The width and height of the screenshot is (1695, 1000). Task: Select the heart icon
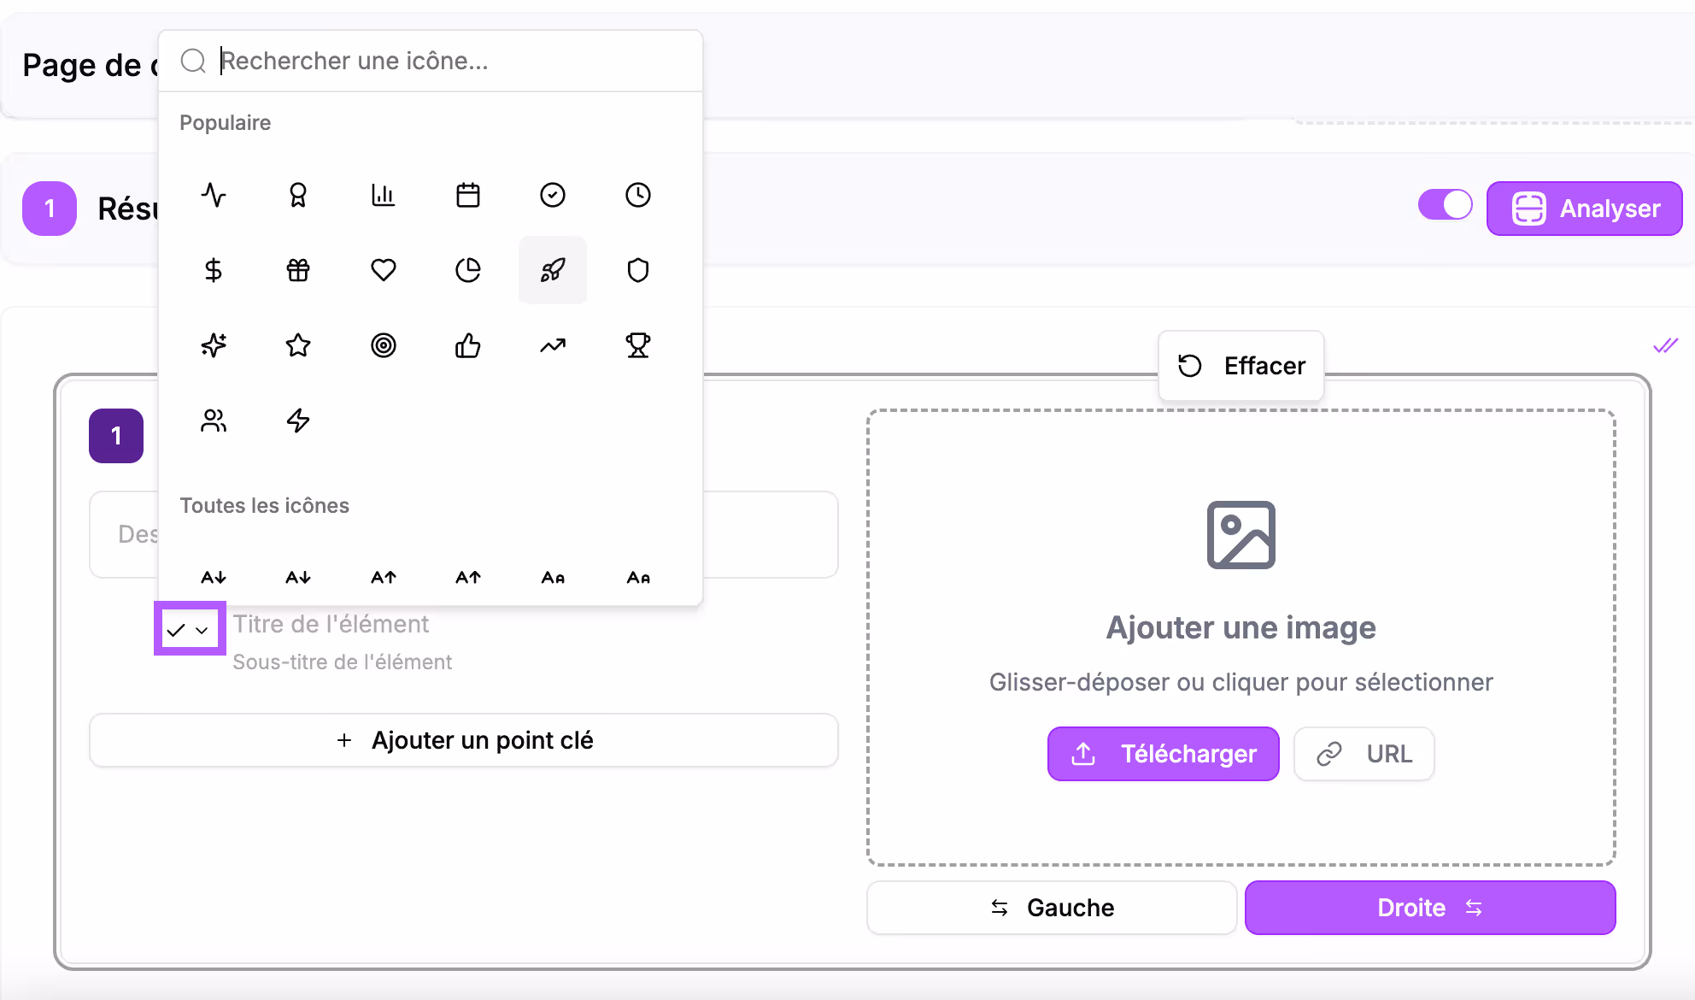tap(383, 270)
